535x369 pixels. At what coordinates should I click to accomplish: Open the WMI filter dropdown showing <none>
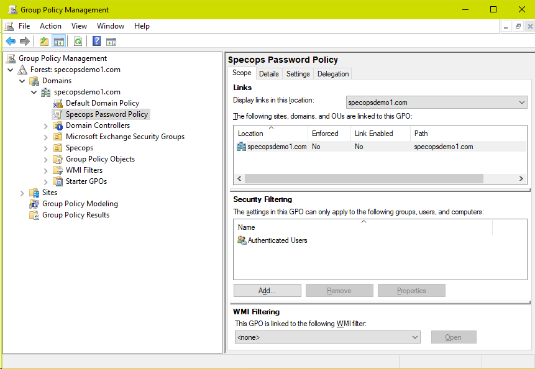tap(327, 337)
